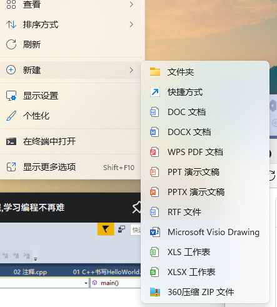Click the yellow filter funnel toolbar button
Screen dimensions: 277x307
point(106,229)
